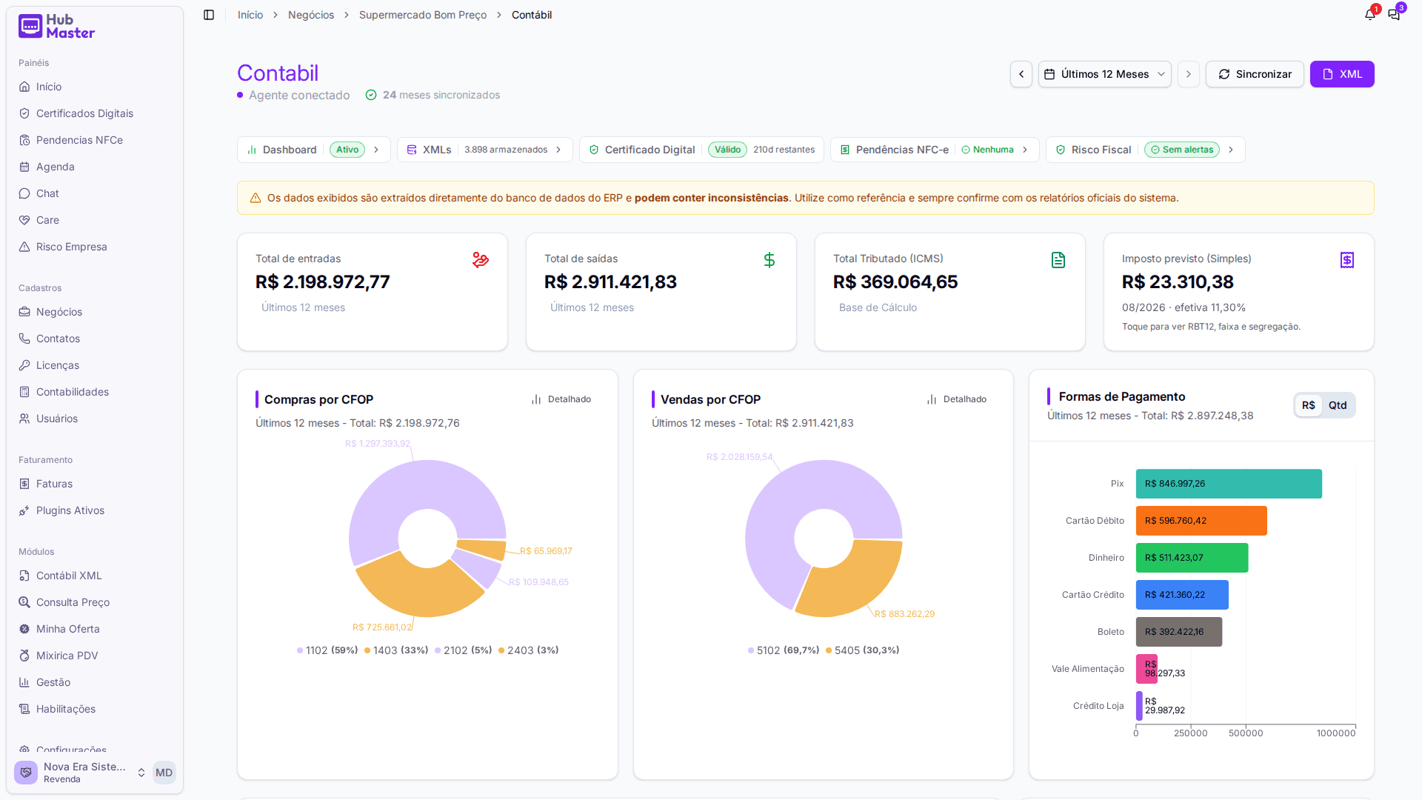Toggle Detalhado view for Vendas por CFOP
The height and width of the screenshot is (800, 1422).
[957, 399]
